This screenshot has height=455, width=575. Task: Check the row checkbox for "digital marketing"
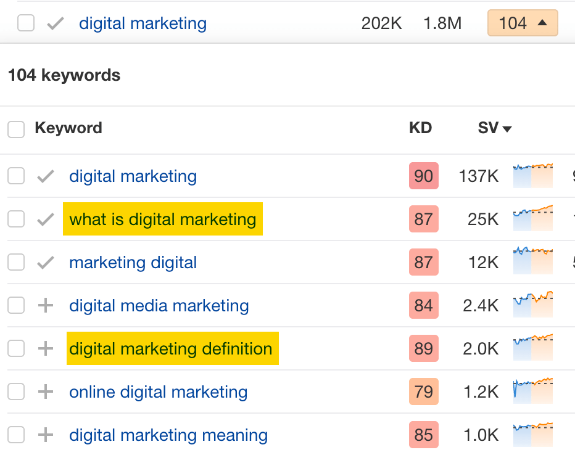click(x=15, y=176)
